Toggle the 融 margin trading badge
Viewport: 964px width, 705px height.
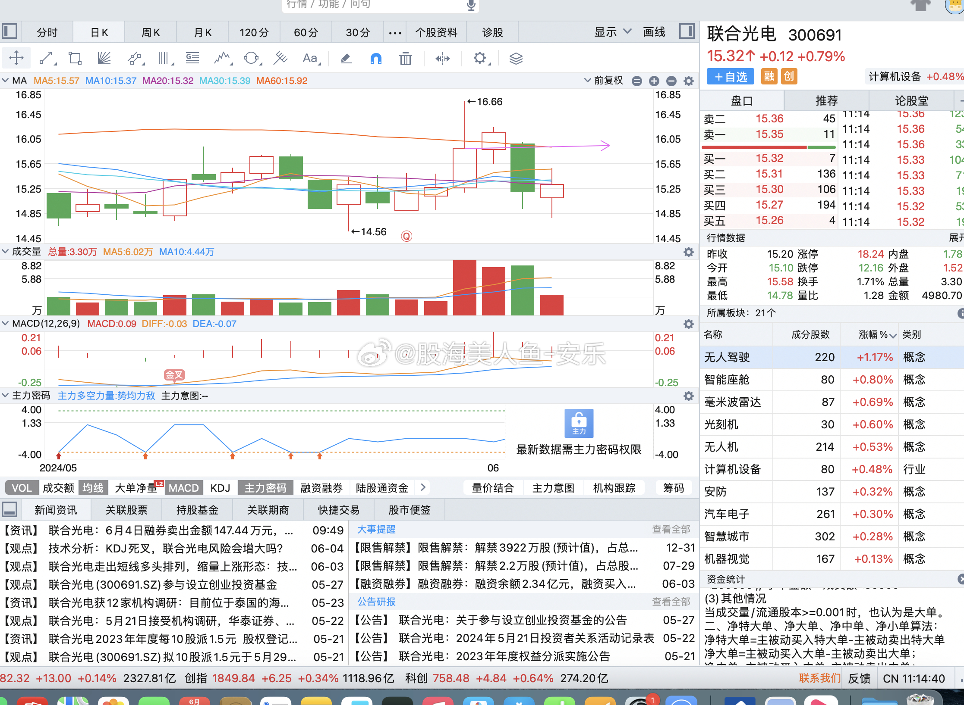click(769, 76)
